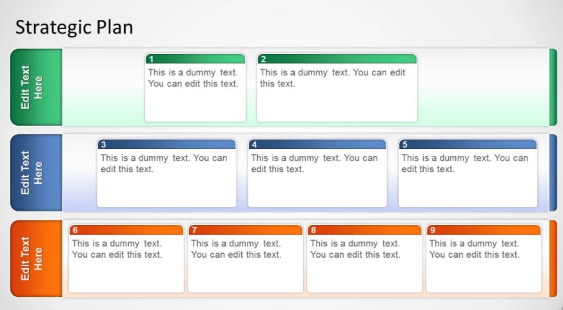Screen dimensions: 563x310
Task: Click the dummy text inside box 7
Action: coord(236,249)
